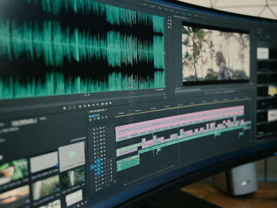Select the Selection tool in tools panel
The image size is (277, 208).
click(168, 17)
